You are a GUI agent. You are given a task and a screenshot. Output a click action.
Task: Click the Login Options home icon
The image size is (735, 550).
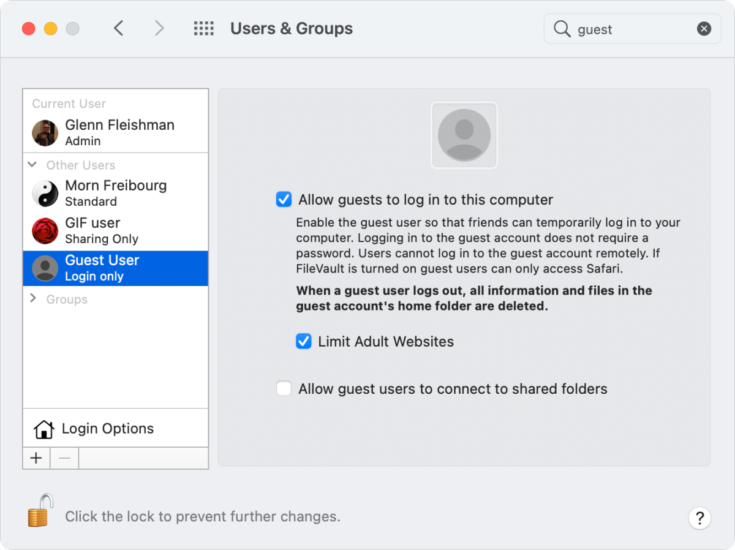[x=43, y=429]
